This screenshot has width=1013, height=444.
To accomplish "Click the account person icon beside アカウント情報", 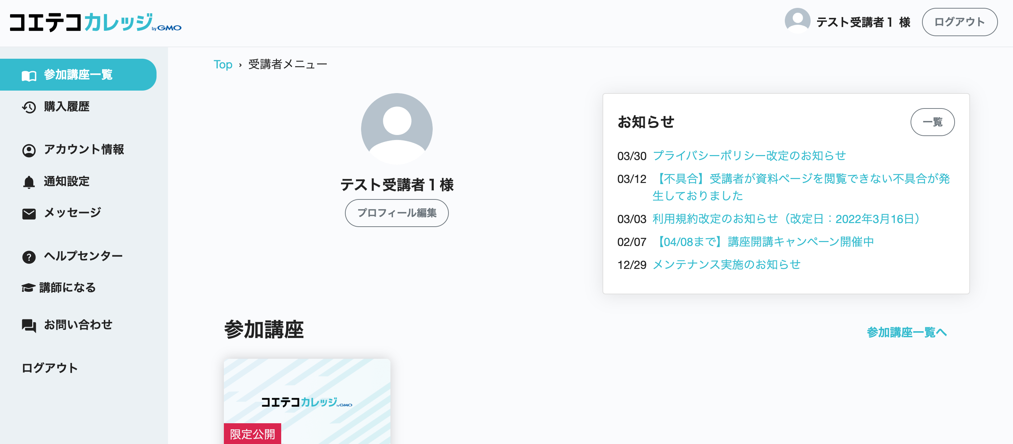I will tap(29, 150).
